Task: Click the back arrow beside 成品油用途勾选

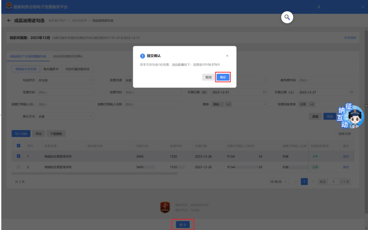Action: (9, 20)
